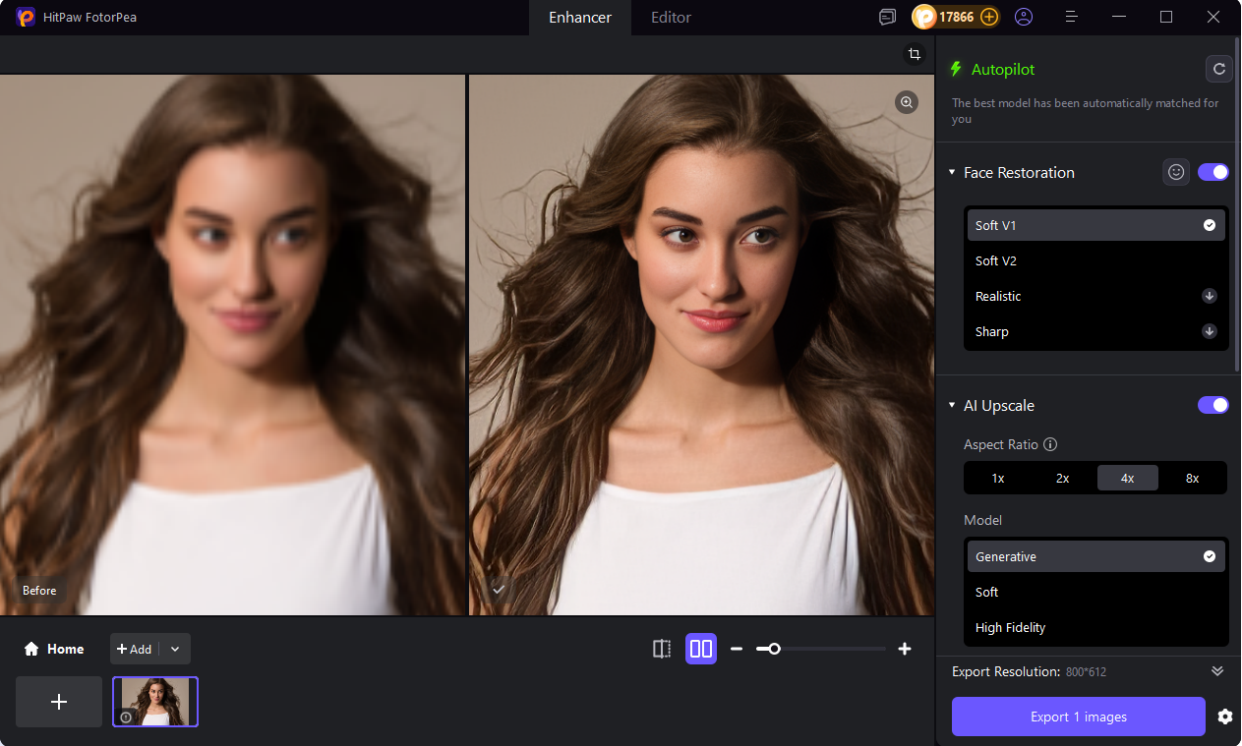Click the emoji face icon beside Face Restoration toggle

[1176, 172]
